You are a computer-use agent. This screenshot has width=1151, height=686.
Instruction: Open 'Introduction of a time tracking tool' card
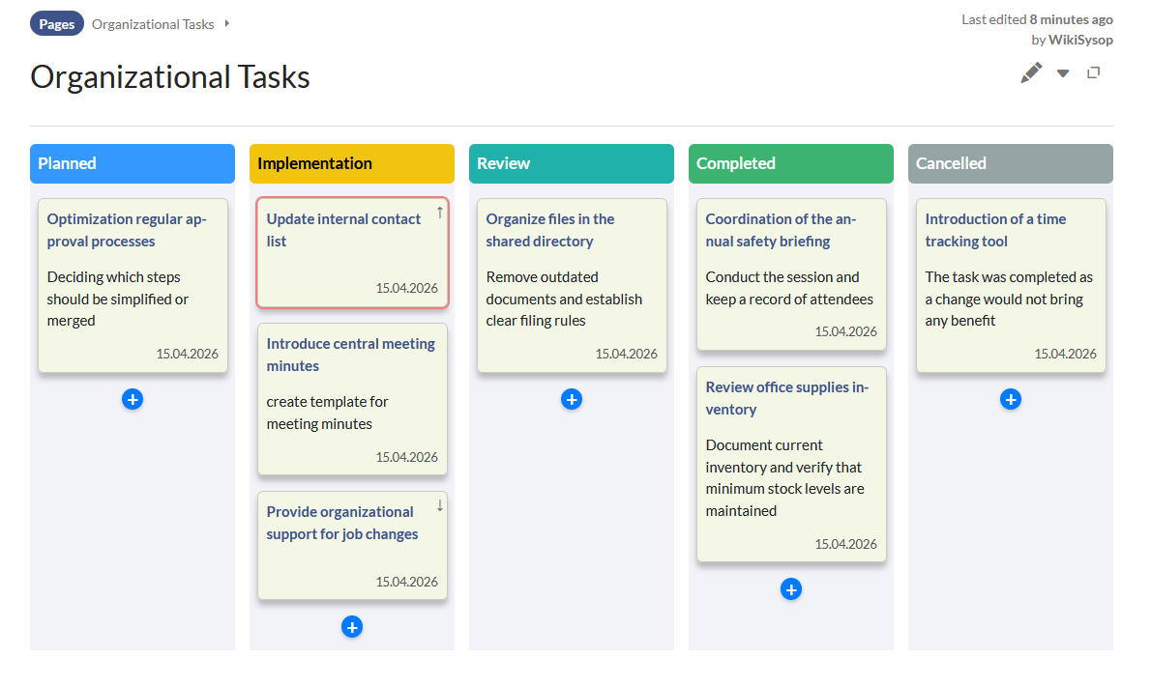[995, 230]
